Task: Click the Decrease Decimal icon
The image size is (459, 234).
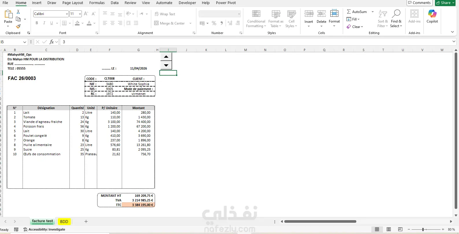Action: point(238,23)
